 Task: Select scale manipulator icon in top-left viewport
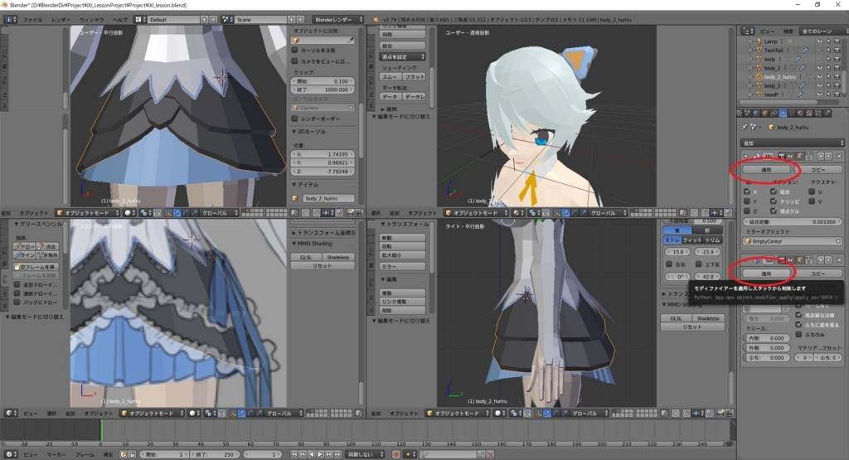click(194, 213)
